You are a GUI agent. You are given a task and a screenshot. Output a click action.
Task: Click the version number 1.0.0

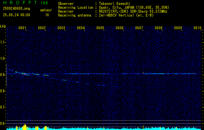coord(44,3)
